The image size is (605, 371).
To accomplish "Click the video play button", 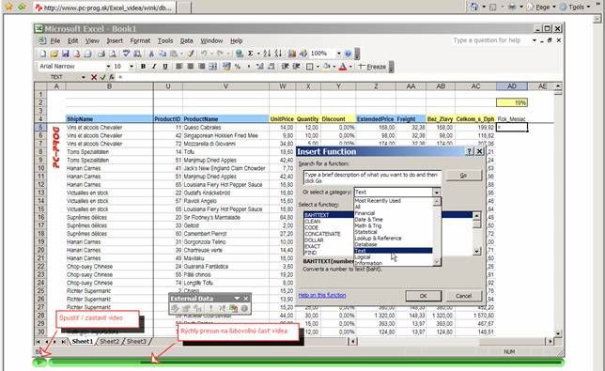I will 39,362.
